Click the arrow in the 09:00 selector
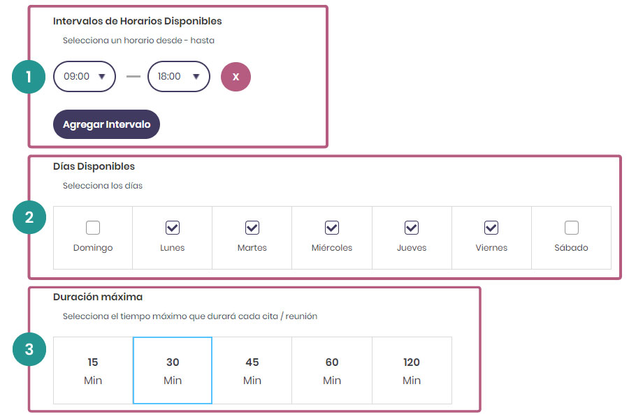The image size is (629, 419). (102, 77)
